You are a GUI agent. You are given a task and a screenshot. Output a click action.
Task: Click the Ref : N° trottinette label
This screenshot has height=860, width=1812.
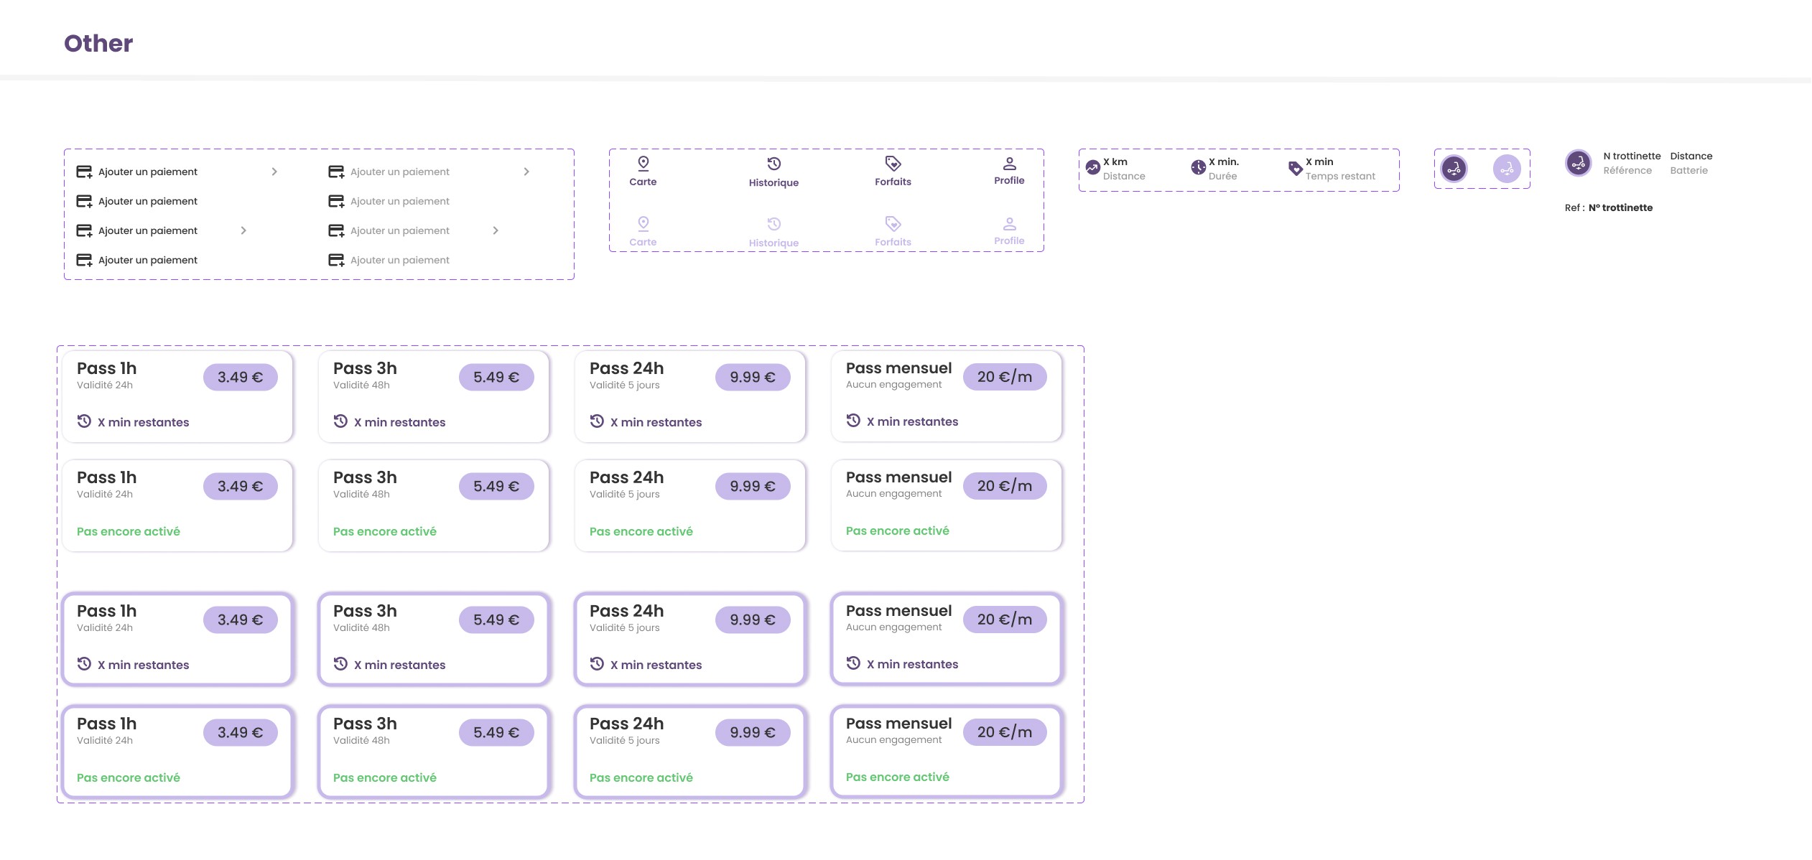point(1608,207)
